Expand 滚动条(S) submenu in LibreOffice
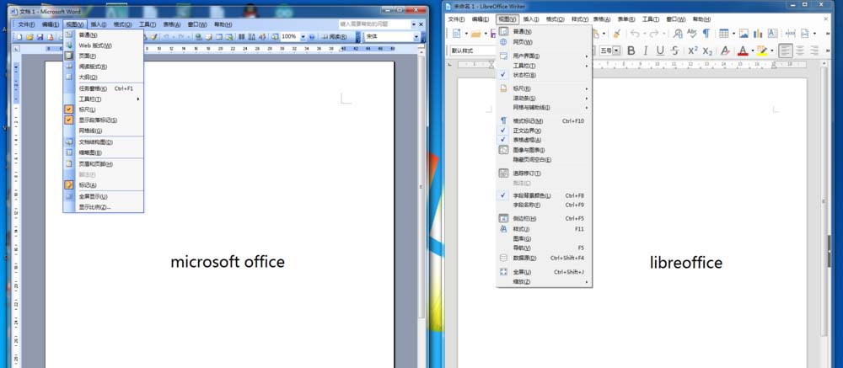 tap(544, 99)
